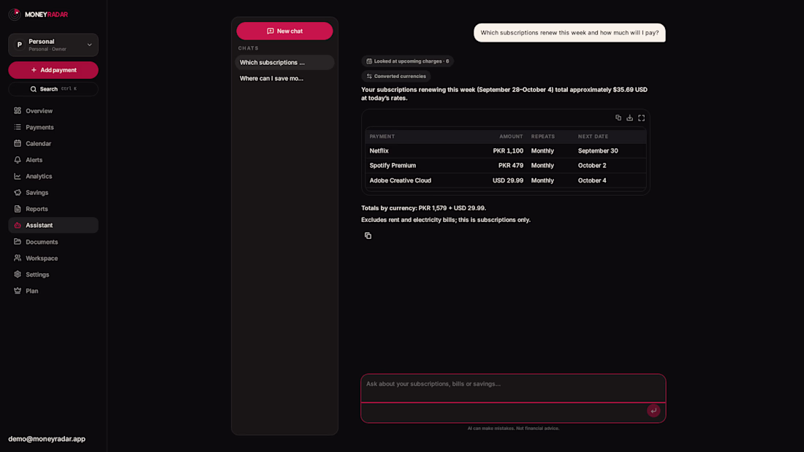Click the NEXT DATE column header
The image size is (804, 452).
click(x=593, y=137)
